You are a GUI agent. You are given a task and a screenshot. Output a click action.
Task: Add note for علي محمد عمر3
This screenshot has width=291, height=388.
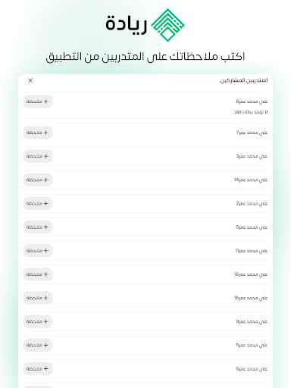point(38,156)
